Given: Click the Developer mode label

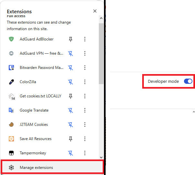Looking at the screenshot, I should pos(163,81).
